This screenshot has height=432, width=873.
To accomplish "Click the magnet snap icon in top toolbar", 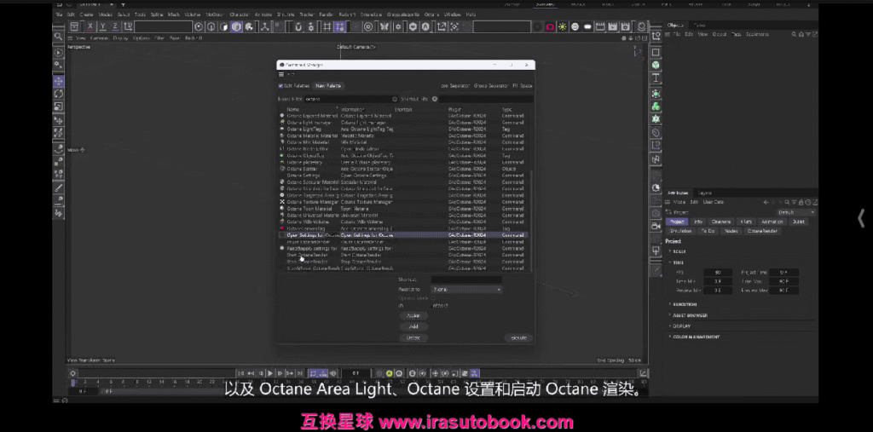I will [x=298, y=26].
